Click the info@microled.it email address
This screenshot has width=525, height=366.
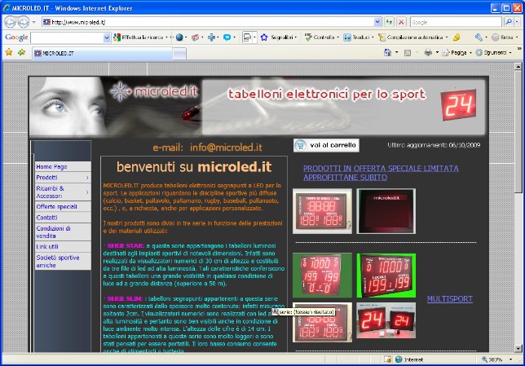coord(226,148)
